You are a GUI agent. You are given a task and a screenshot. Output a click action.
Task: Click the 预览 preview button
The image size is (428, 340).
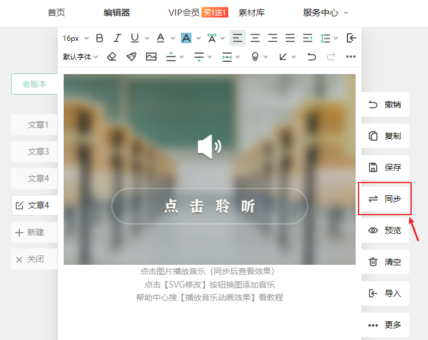click(x=385, y=230)
